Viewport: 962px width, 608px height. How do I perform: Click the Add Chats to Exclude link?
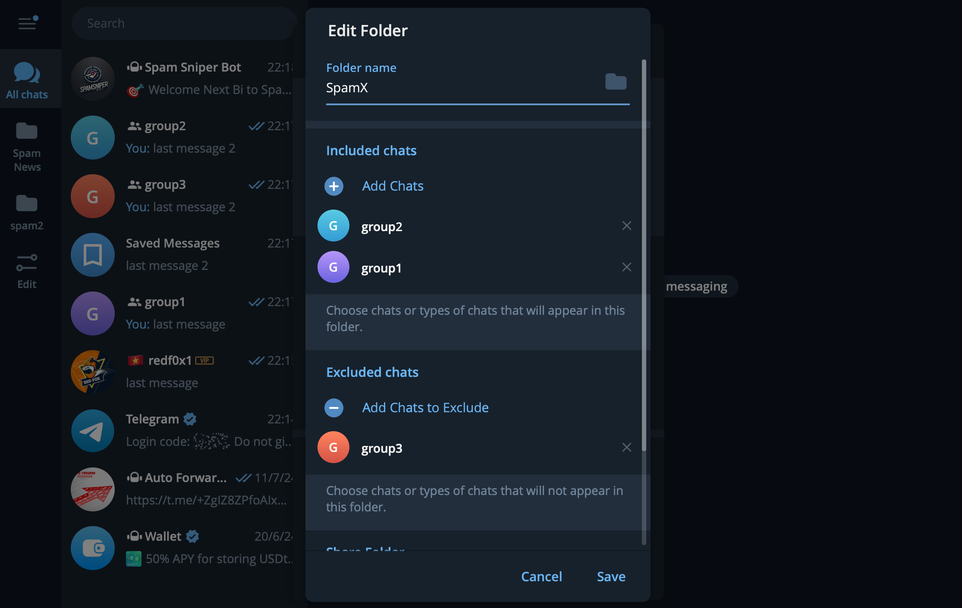tap(425, 408)
